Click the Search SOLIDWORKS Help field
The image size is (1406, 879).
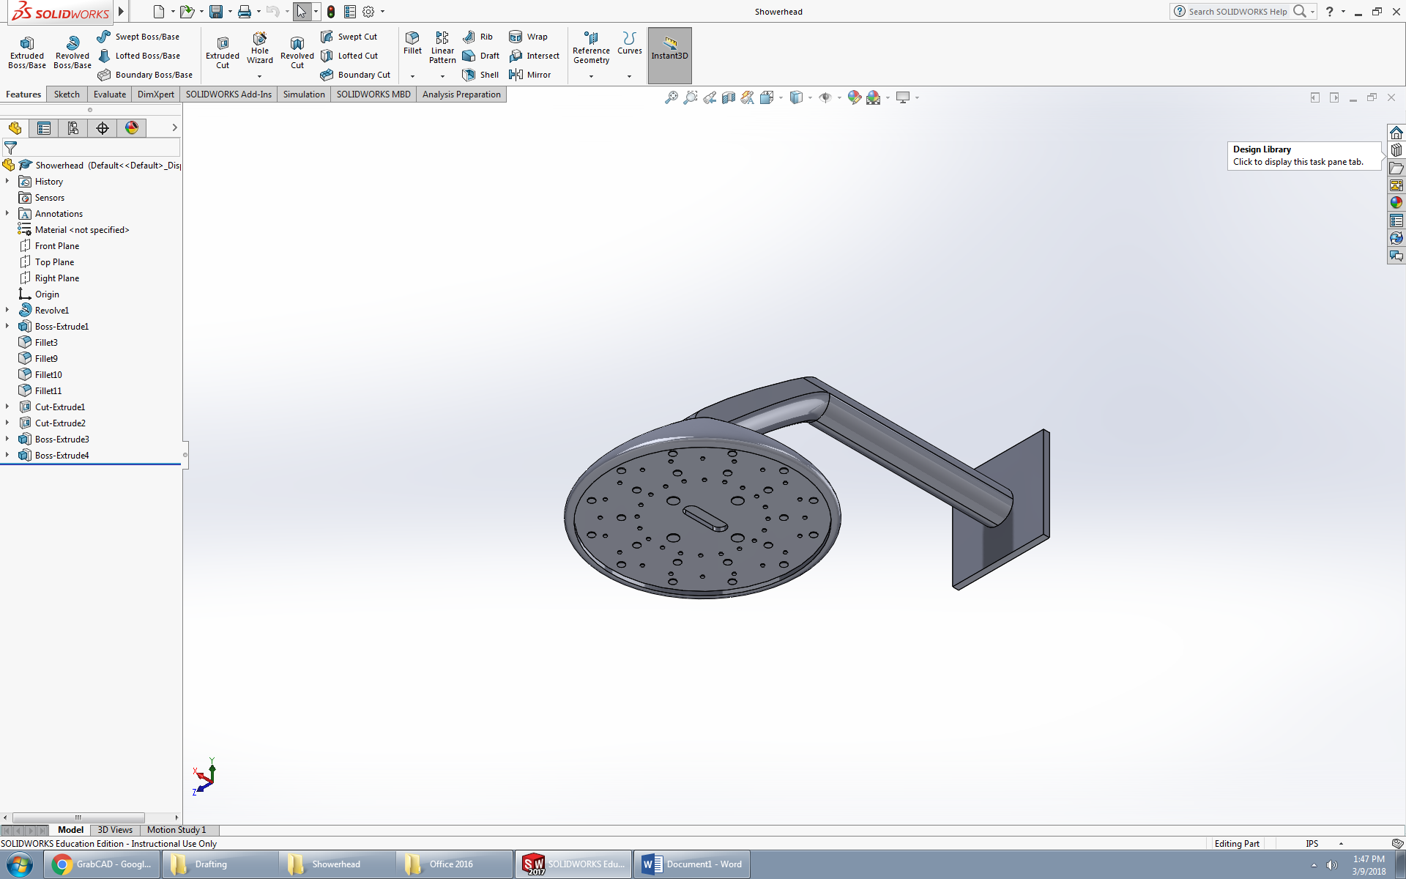coord(1238,12)
